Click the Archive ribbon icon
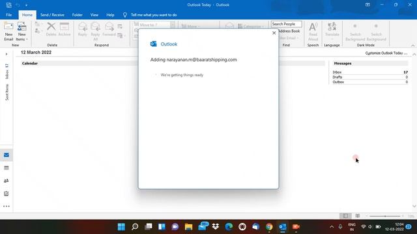The height and width of the screenshot is (234, 417). click(x=65, y=29)
